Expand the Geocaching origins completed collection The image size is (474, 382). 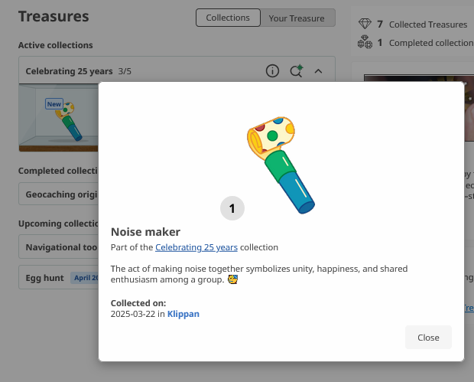(x=60, y=194)
